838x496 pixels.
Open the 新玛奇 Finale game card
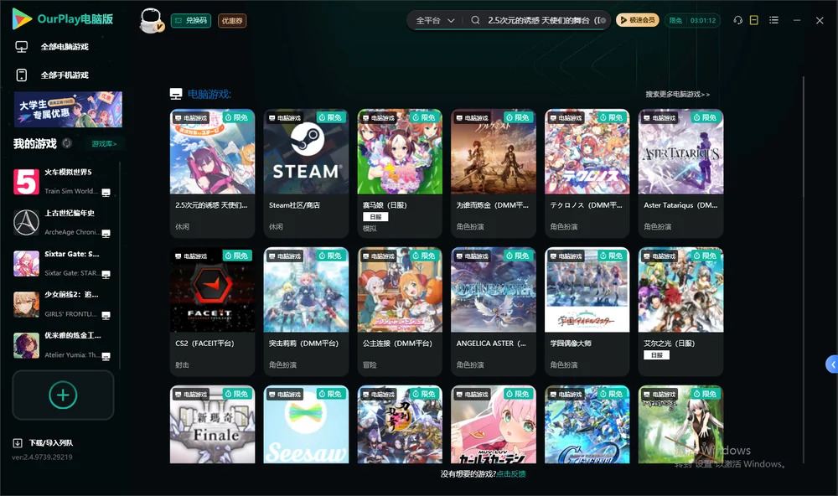[212, 425]
